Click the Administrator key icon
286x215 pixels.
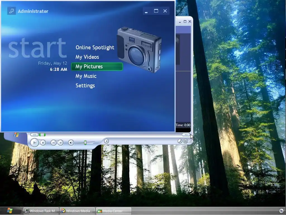point(11,11)
